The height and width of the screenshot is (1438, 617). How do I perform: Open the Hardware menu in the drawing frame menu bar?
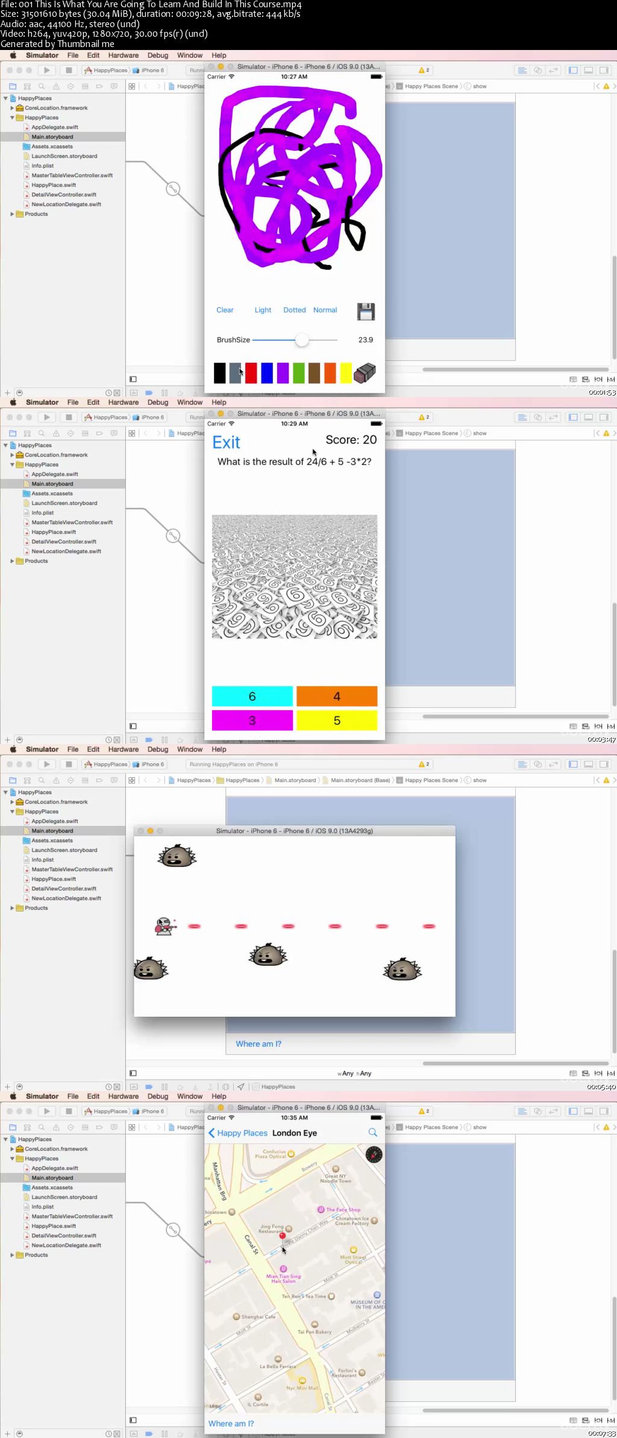click(124, 55)
